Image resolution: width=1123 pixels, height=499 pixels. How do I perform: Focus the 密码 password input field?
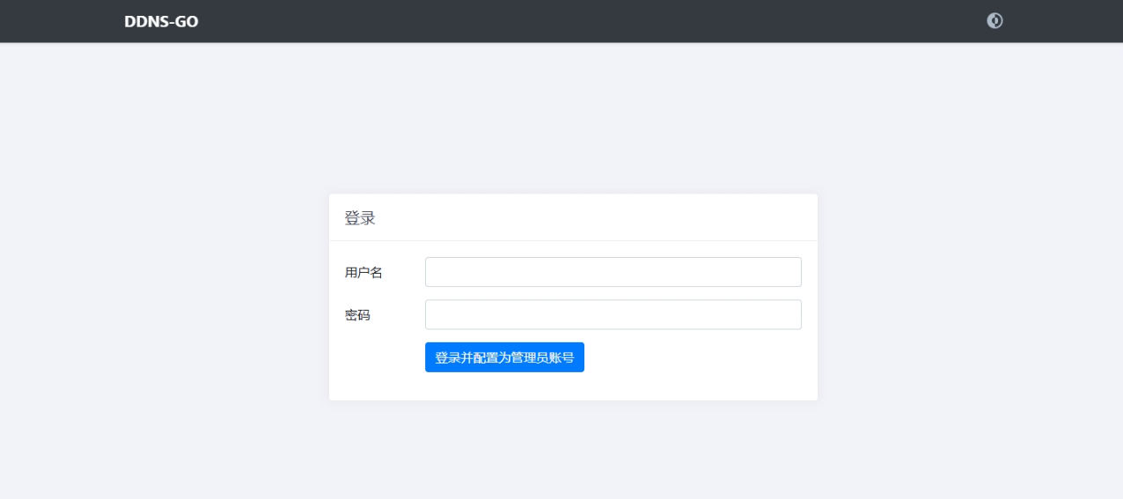point(613,314)
